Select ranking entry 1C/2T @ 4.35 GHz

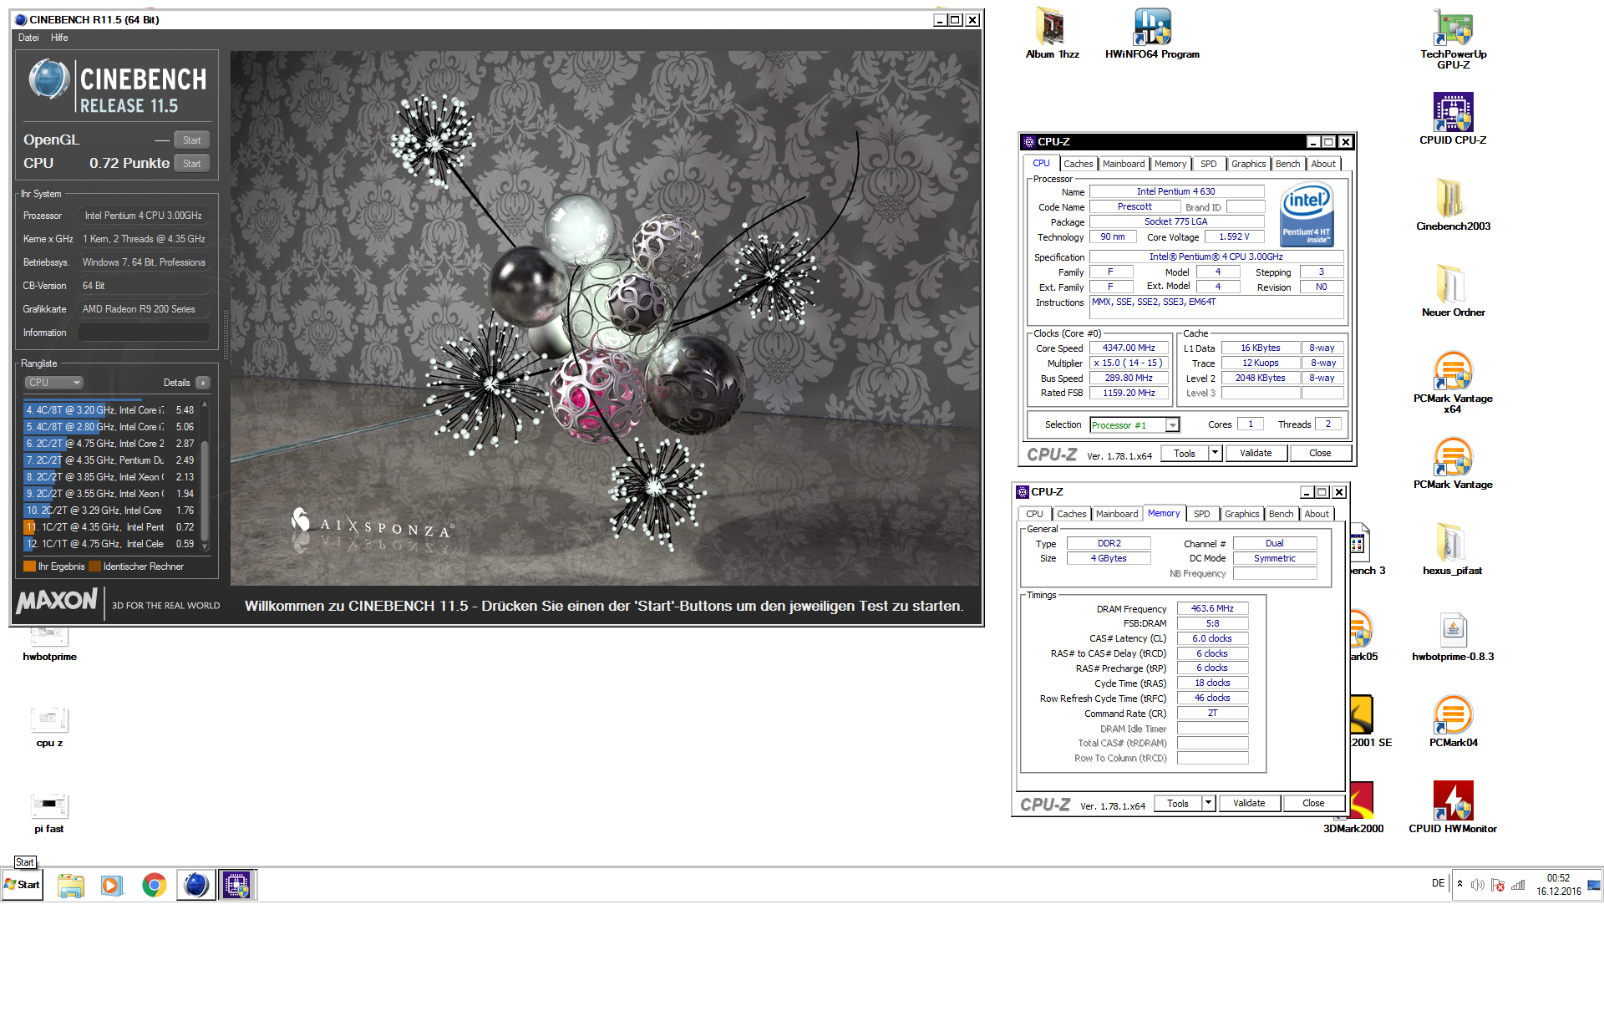coord(110,527)
